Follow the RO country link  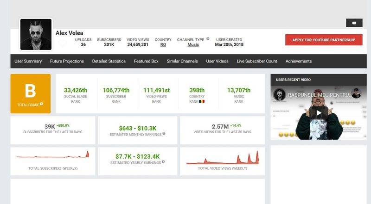click(163, 45)
